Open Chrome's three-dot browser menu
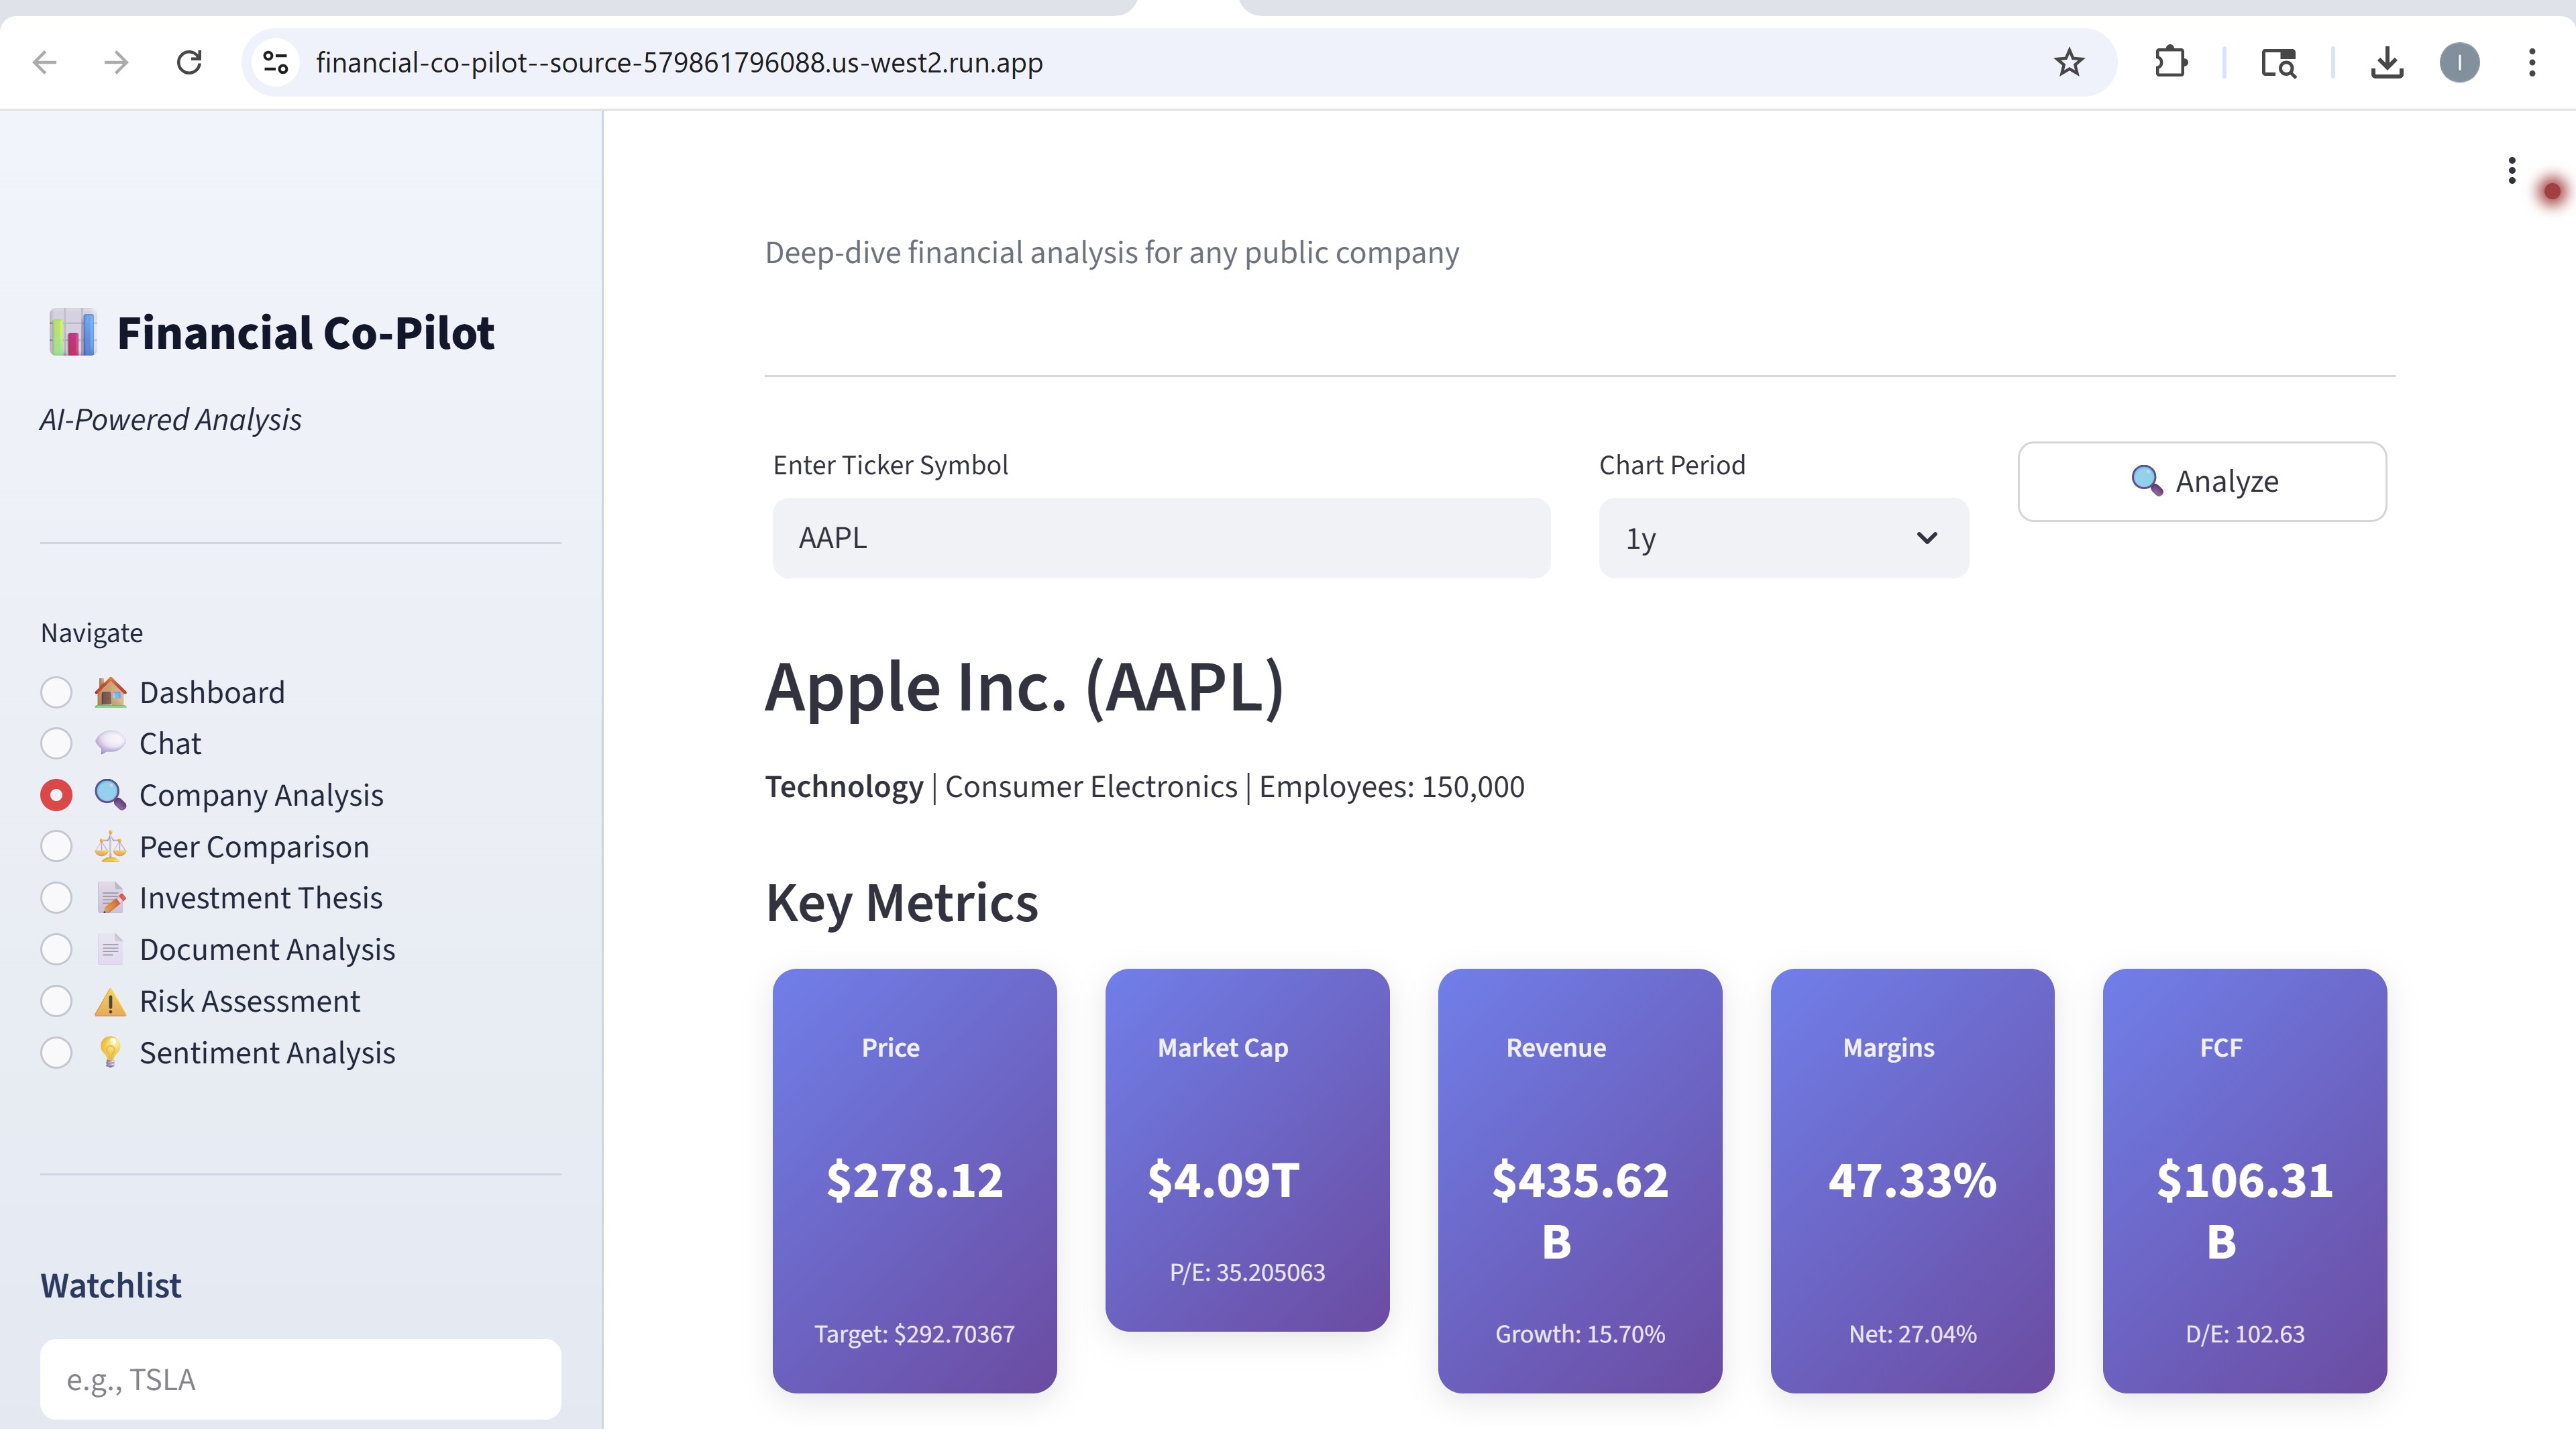2576x1429 pixels. [x=2531, y=62]
